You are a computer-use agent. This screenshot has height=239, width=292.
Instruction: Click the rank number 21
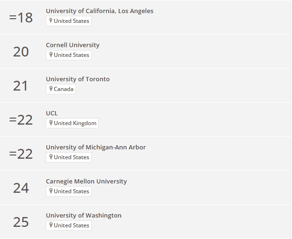(21, 86)
